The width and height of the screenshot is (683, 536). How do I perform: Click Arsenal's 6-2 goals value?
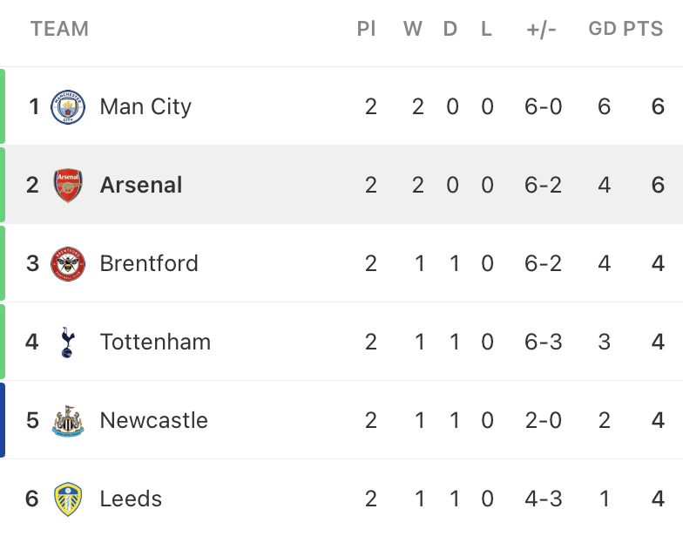click(x=544, y=185)
